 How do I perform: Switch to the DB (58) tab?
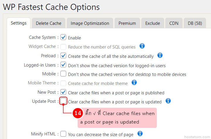point(195,23)
